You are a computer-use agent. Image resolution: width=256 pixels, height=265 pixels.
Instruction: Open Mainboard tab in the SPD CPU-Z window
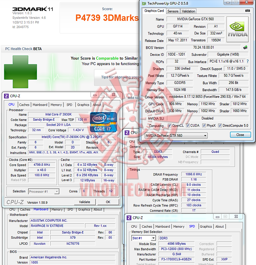[162, 227]
